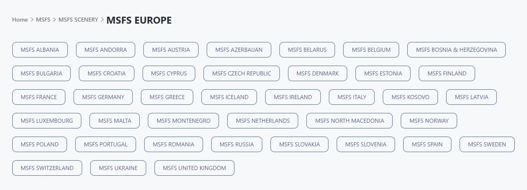Click the MSFS CZECH REPUBLIC button
Screen dimensions: 527x190
(241, 73)
